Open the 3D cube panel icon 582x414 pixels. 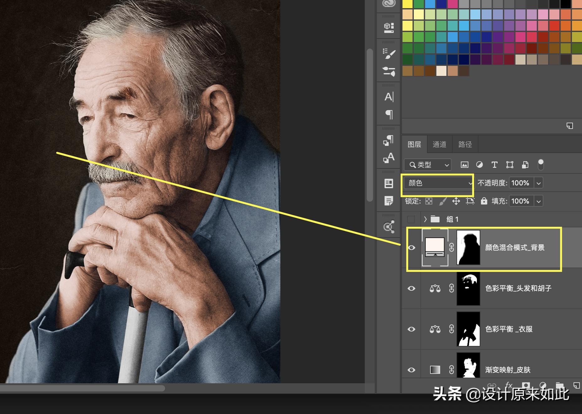click(x=389, y=27)
